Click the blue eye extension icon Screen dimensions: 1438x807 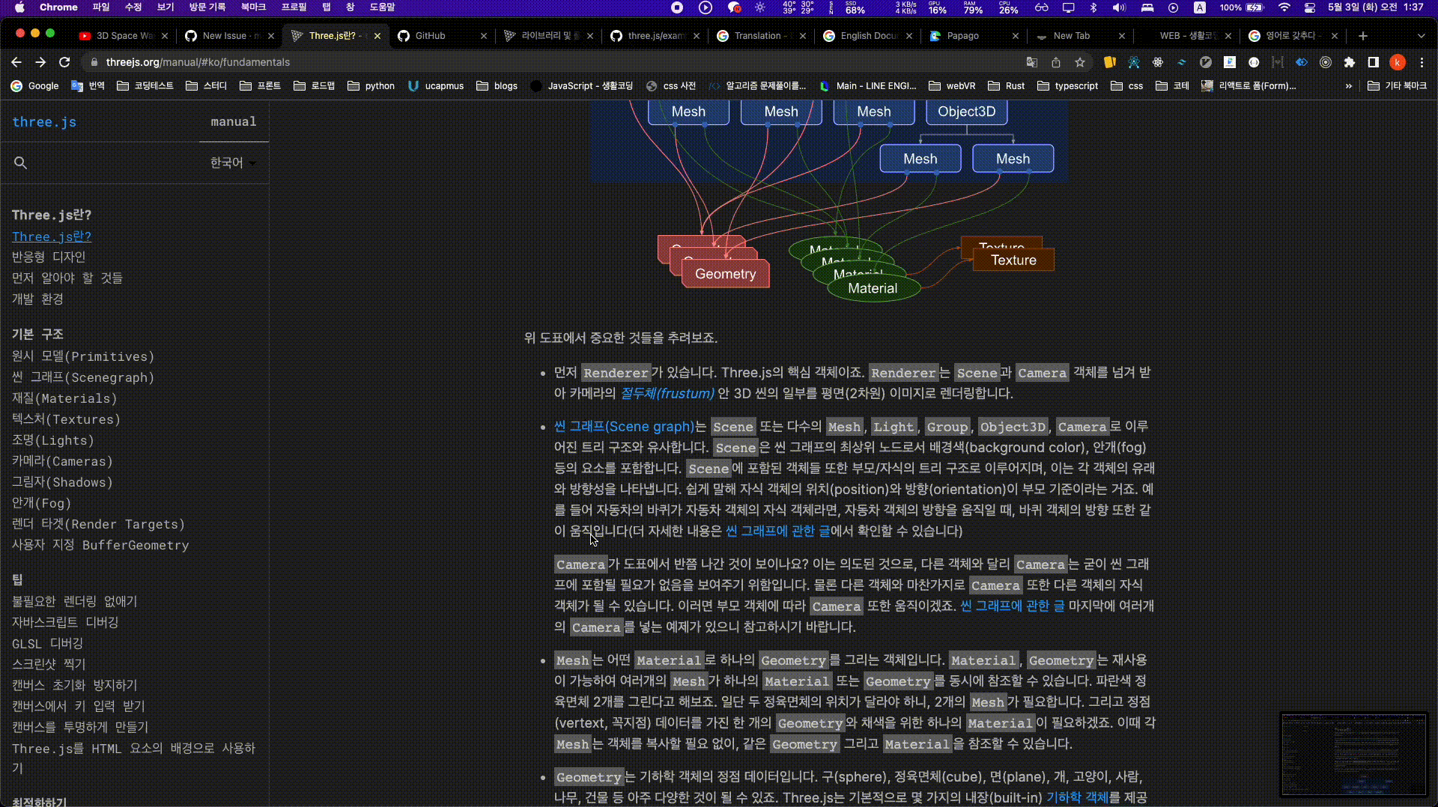point(1302,62)
